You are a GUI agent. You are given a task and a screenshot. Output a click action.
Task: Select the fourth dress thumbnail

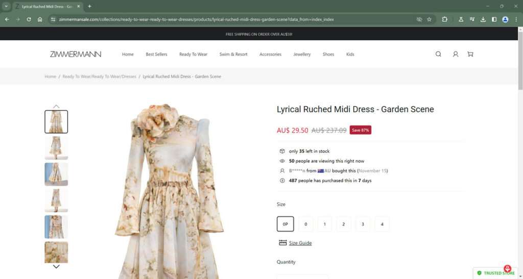click(x=56, y=200)
